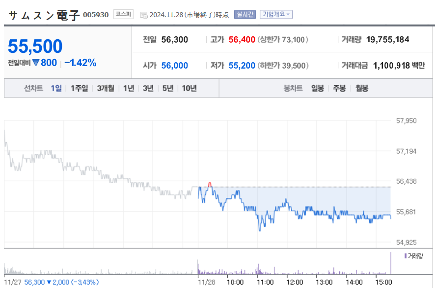Screen dimensions: 435x288
Task: Open the 일봉 daily candlestick chart
Action: click(317, 88)
